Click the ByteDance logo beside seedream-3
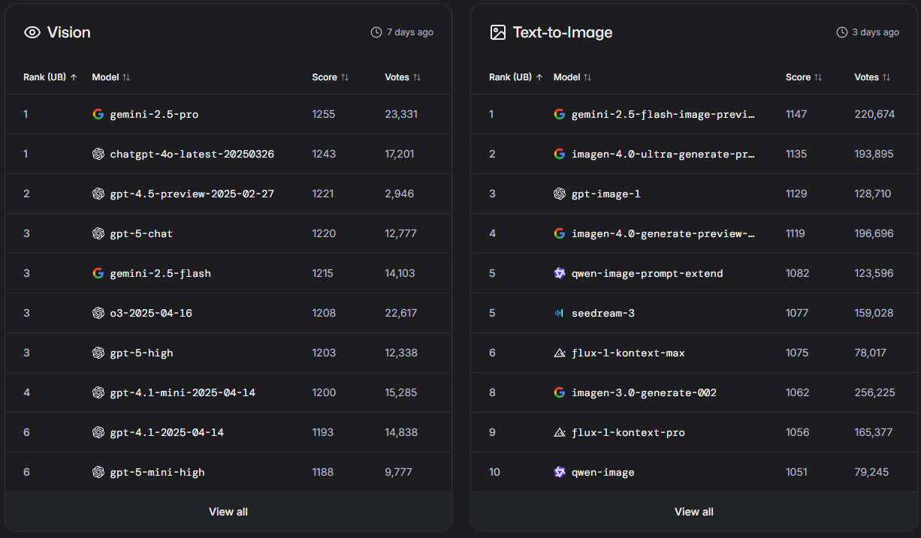Screen dimensions: 921x538 (559, 313)
